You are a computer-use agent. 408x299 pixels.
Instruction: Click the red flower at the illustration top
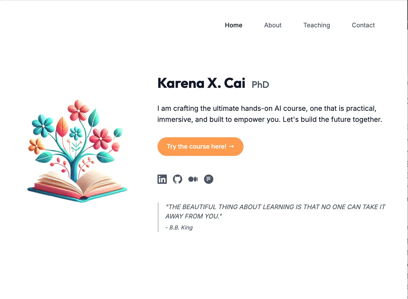[x=78, y=110]
